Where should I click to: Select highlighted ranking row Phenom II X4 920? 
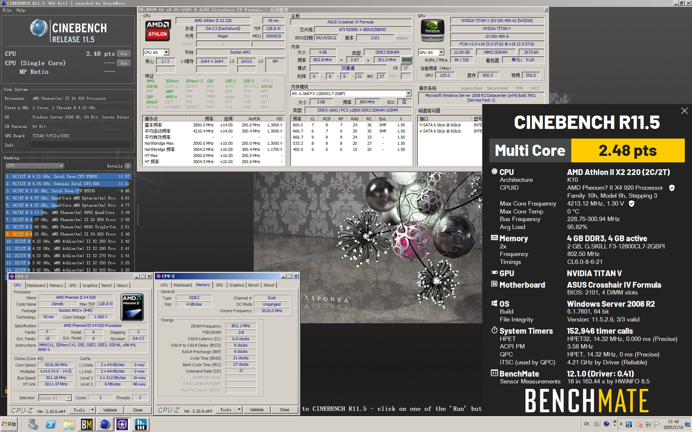tap(68, 234)
